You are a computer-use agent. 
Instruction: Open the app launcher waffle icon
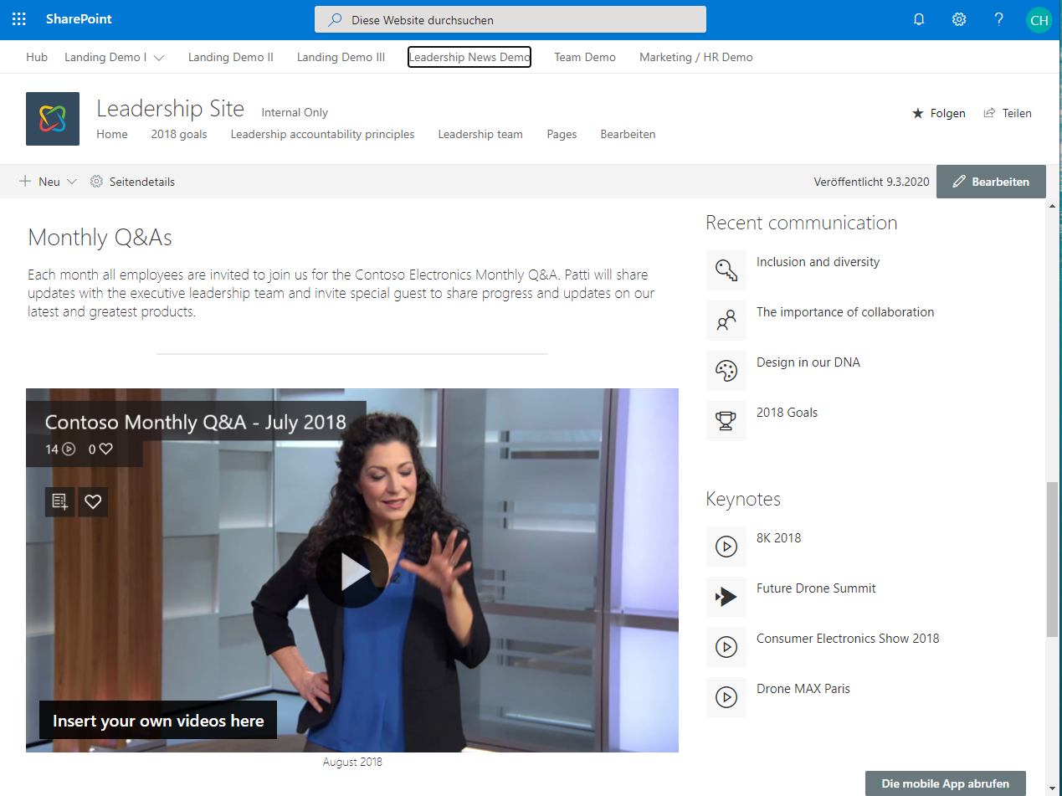coord(19,19)
